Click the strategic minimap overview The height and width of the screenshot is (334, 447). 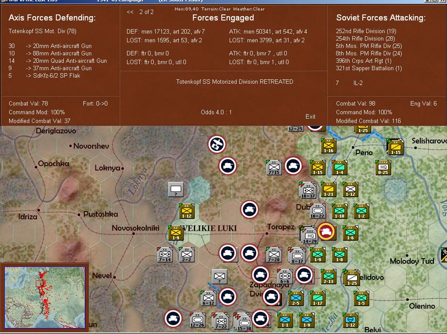point(45,297)
